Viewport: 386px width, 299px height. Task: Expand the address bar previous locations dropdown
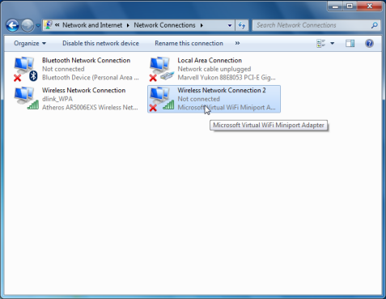coord(230,25)
